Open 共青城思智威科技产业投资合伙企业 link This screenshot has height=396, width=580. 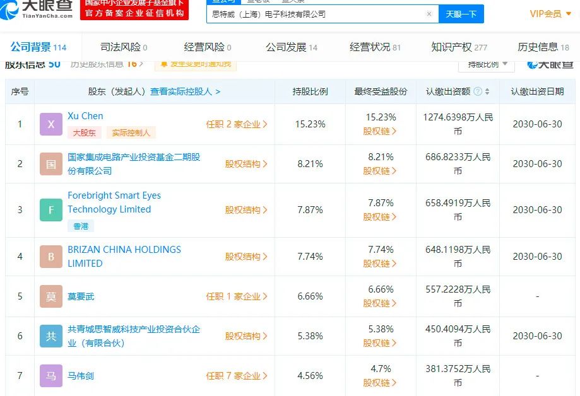point(134,336)
